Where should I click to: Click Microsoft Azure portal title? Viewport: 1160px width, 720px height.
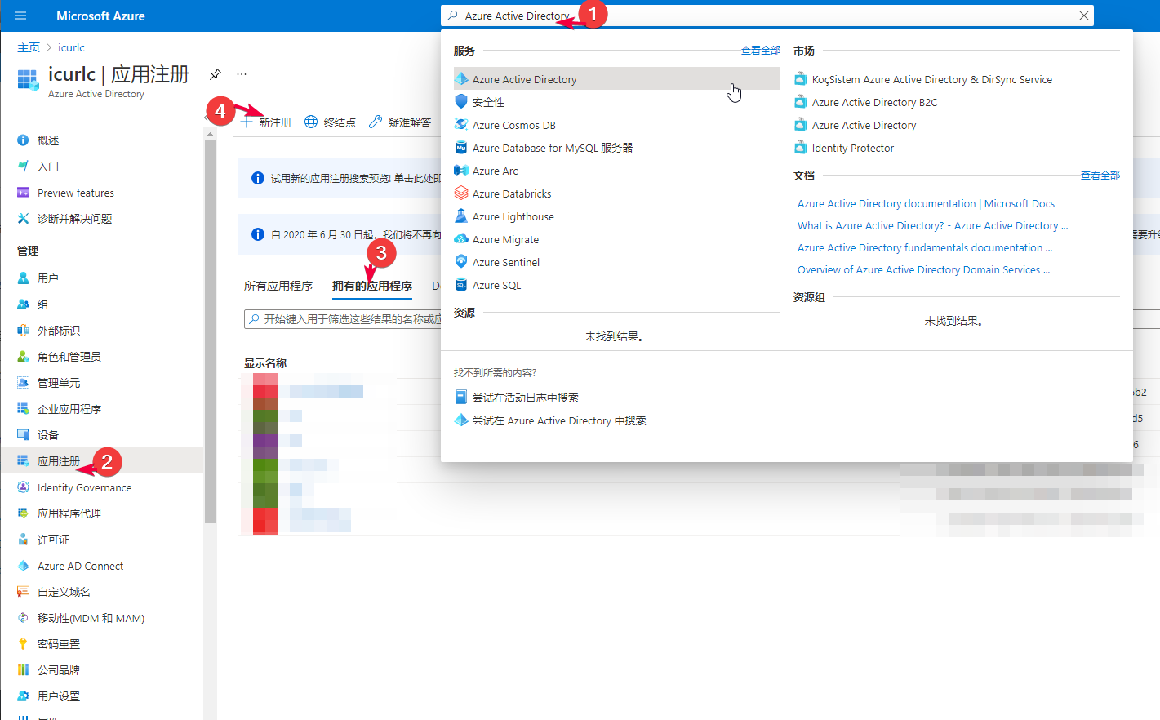click(x=100, y=16)
